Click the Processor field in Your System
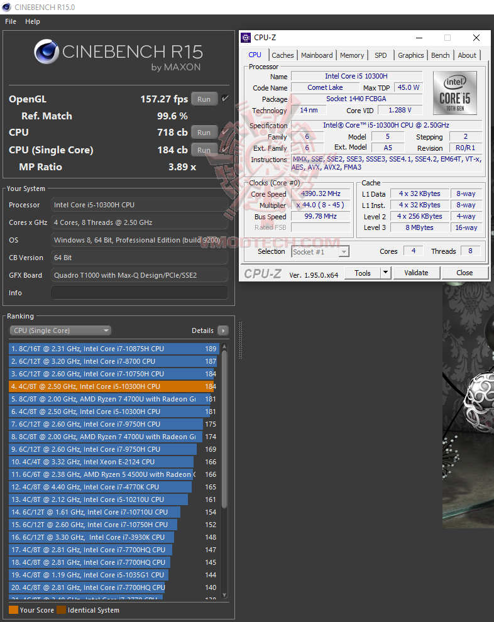Viewport: 494px width, 622px height. 140,205
